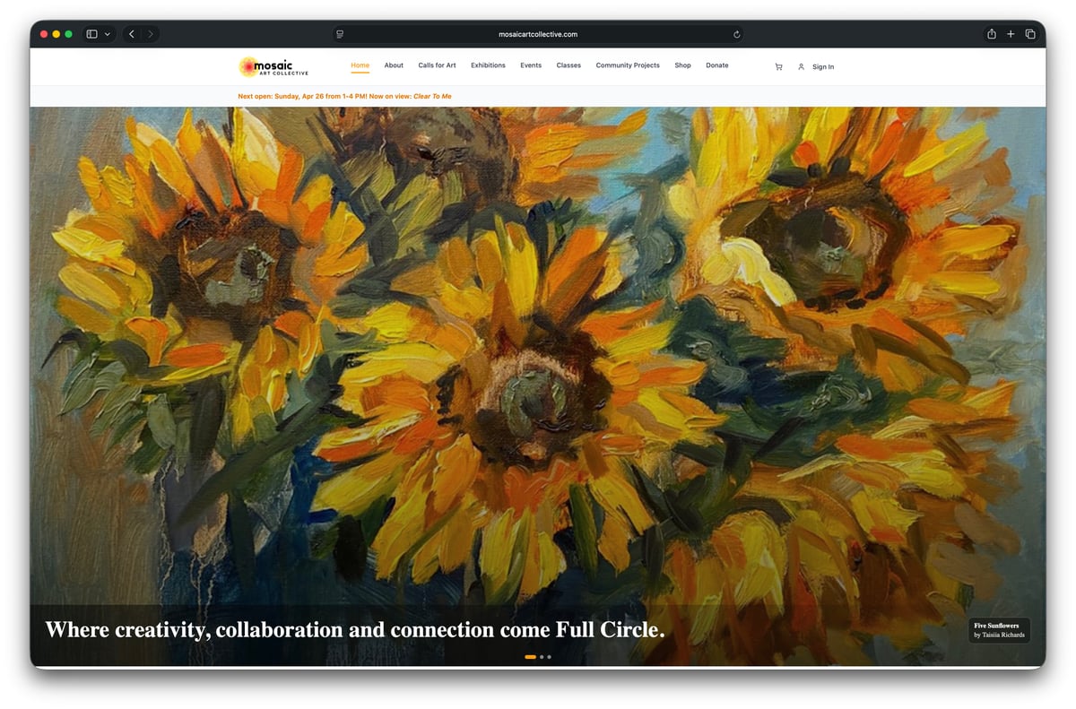Switch to the Community Projects section
The width and height of the screenshot is (1076, 709).
pyautogui.click(x=628, y=65)
